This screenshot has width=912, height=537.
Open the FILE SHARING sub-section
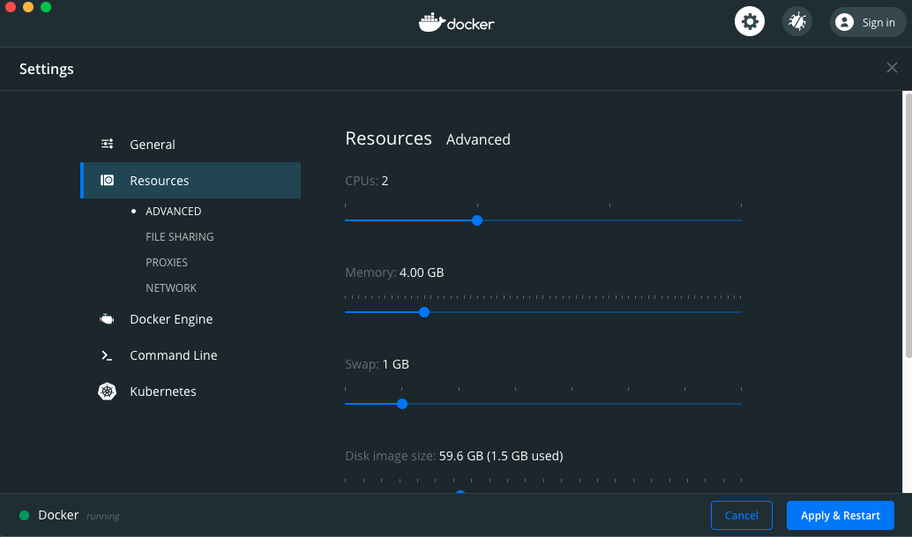[179, 236]
